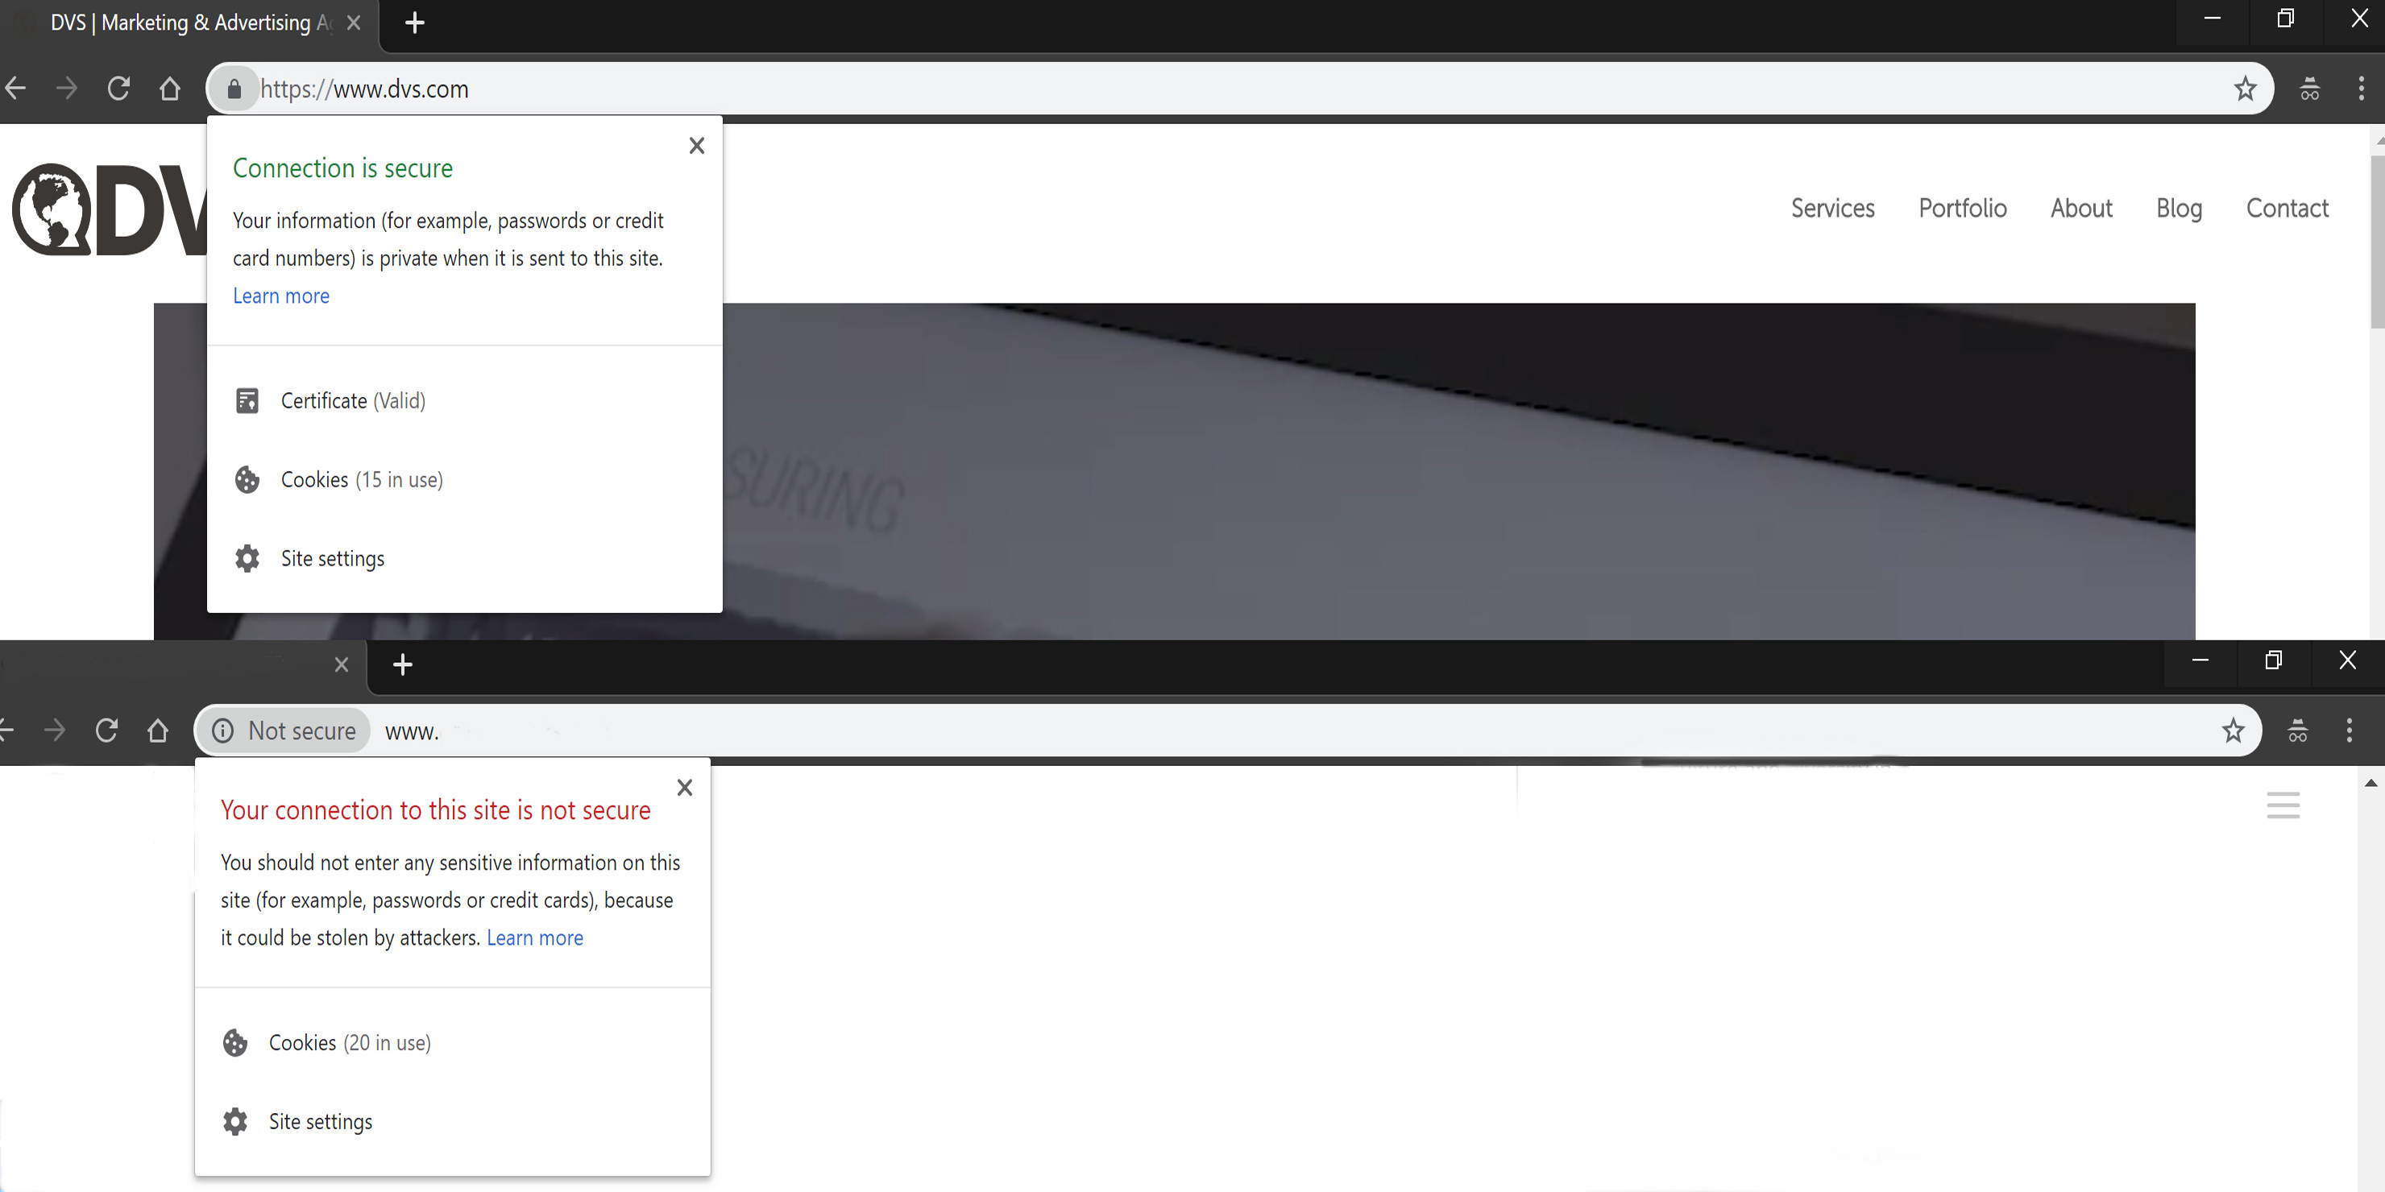Click the browser bookmark star icon

(2246, 88)
